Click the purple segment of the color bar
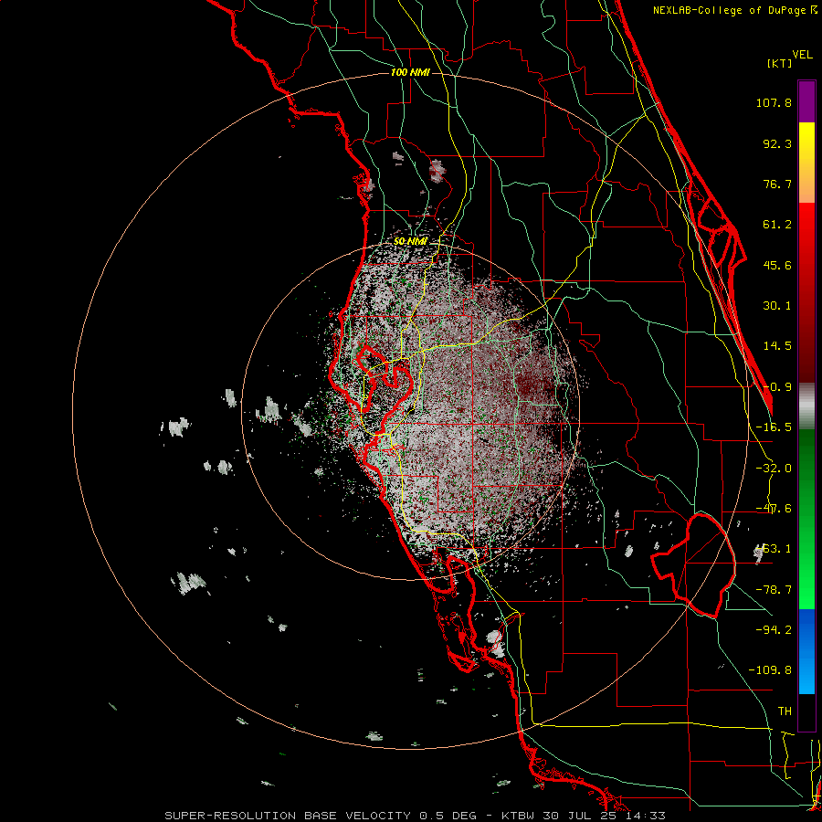This screenshot has height=822, width=822. (806, 101)
